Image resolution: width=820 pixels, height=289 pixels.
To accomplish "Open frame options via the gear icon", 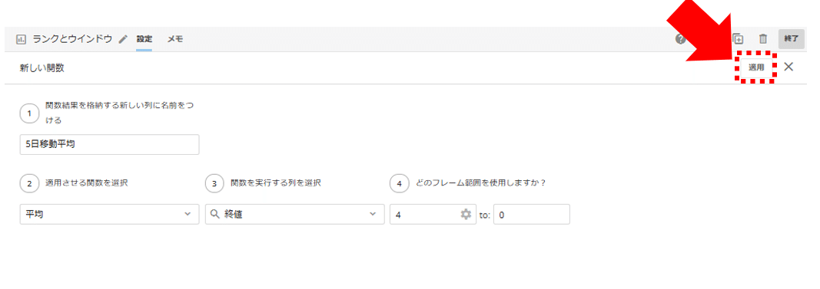I will tap(466, 215).
